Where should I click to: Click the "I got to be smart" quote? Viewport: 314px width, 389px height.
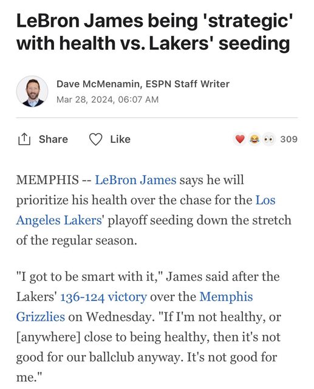click(88, 277)
